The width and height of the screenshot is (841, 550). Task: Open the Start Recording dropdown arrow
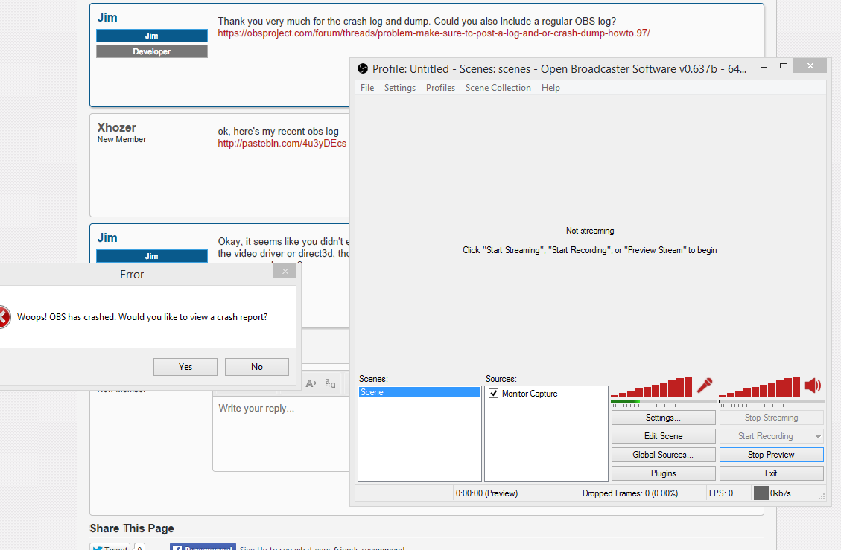818,436
